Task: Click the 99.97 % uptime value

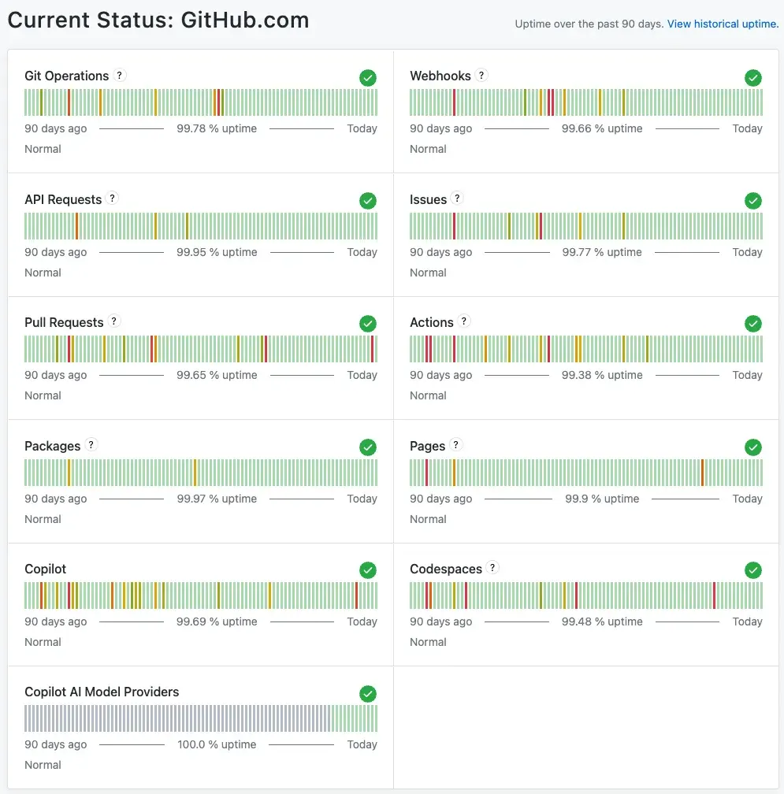Action: [217, 499]
